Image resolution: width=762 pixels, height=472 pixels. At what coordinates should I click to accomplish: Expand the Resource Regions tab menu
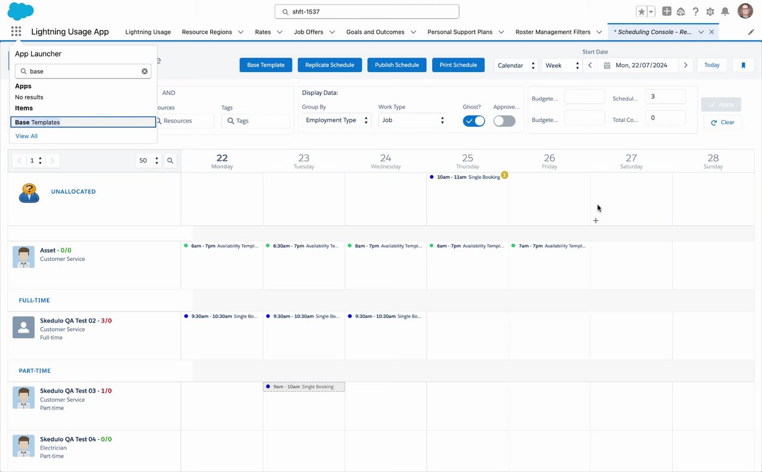241,32
